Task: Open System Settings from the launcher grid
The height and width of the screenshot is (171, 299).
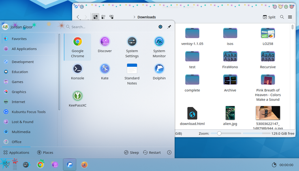Action: [132, 47]
